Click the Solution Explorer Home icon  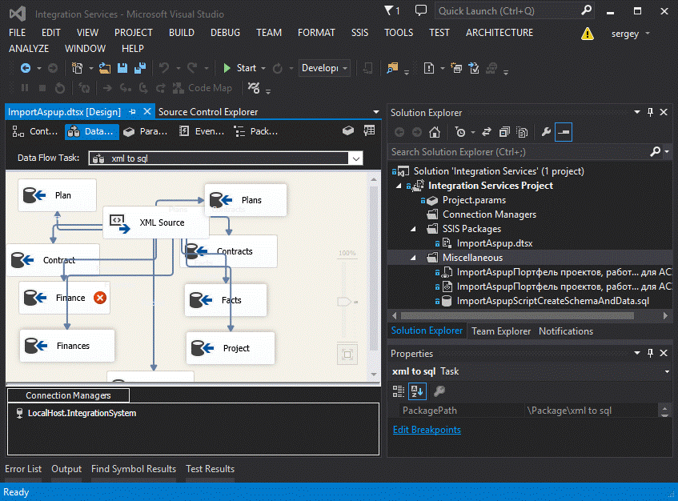click(435, 132)
